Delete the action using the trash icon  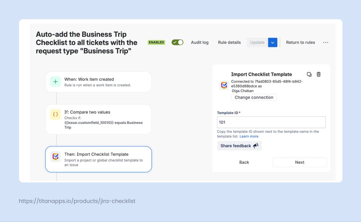pos(318,74)
